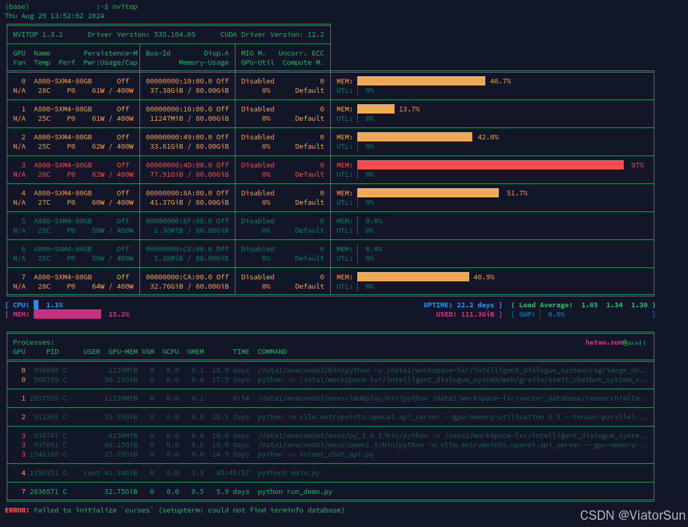The height and width of the screenshot is (527, 688).
Task: Select process PID 2836571
Action: tap(44, 492)
